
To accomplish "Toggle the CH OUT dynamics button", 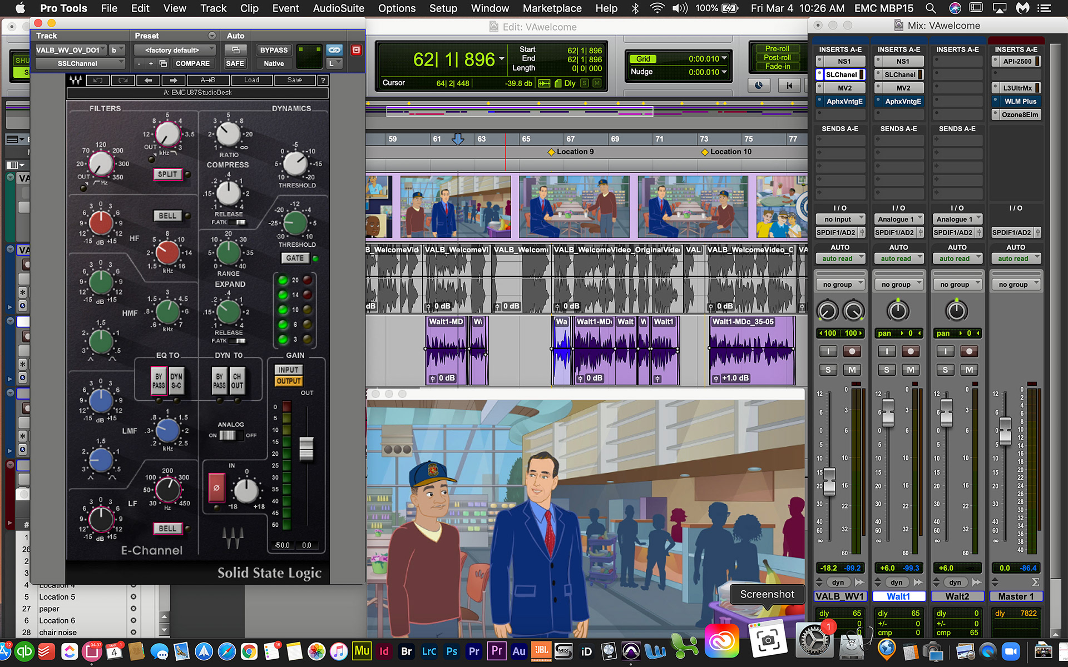I will coord(237,381).
